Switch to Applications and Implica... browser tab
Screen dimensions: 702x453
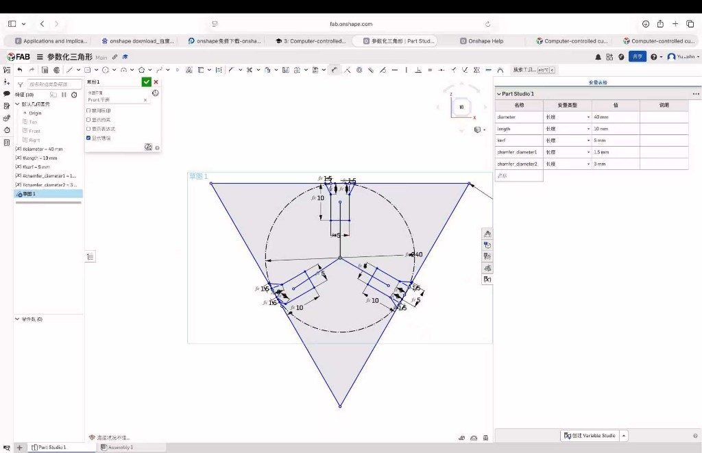coord(51,40)
